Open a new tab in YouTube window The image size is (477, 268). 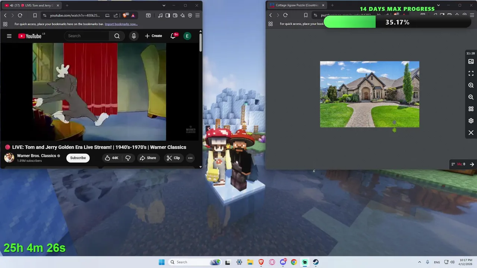click(67, 5)
